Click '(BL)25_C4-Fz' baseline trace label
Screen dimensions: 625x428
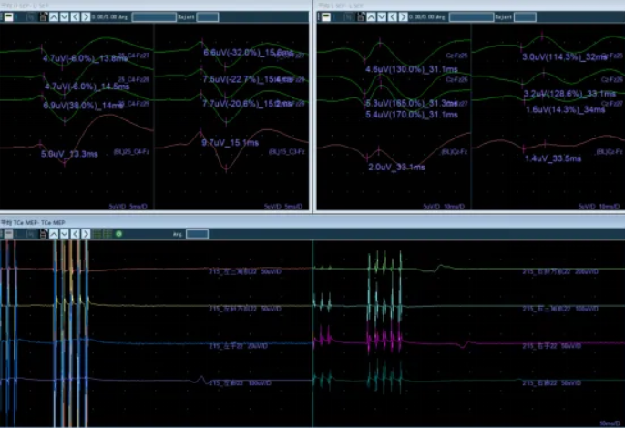pyautogui.click(x=131, y=152)
